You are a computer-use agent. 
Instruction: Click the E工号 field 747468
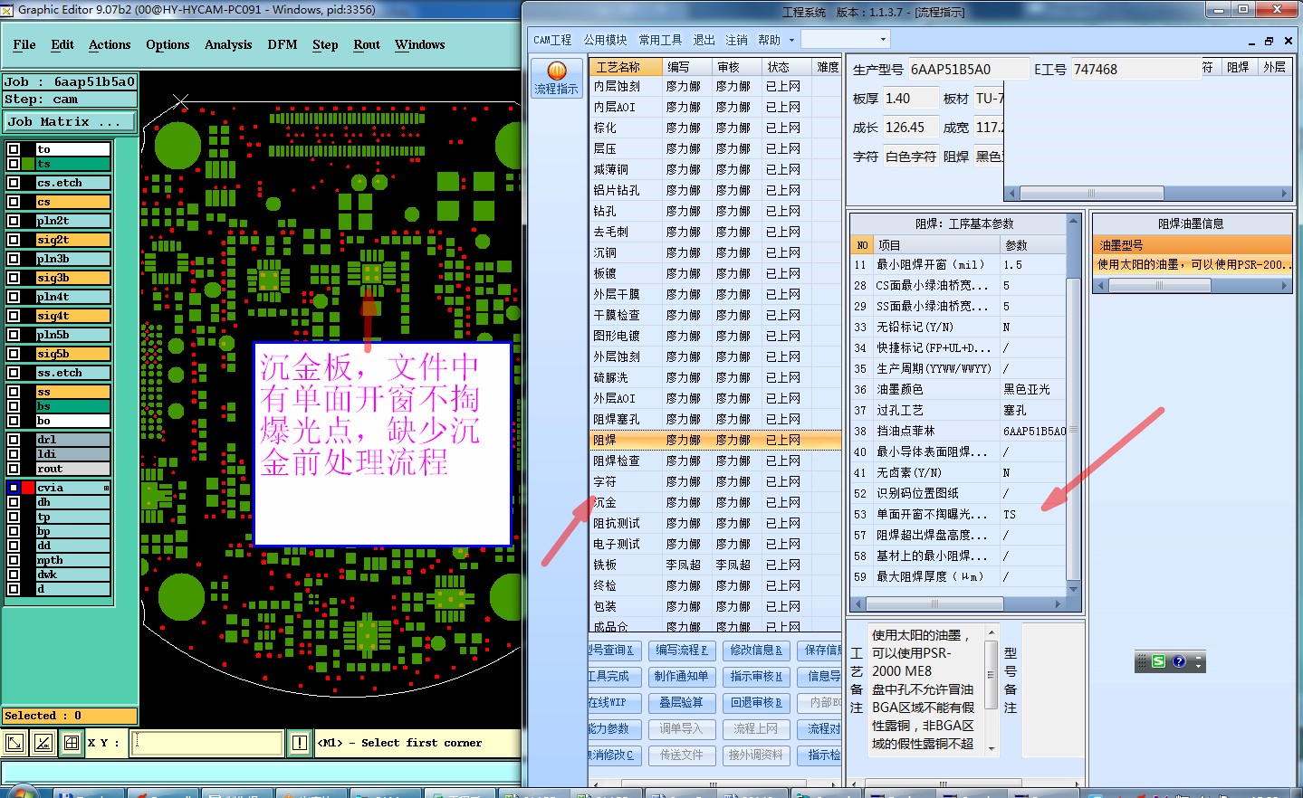point(1136,69)
